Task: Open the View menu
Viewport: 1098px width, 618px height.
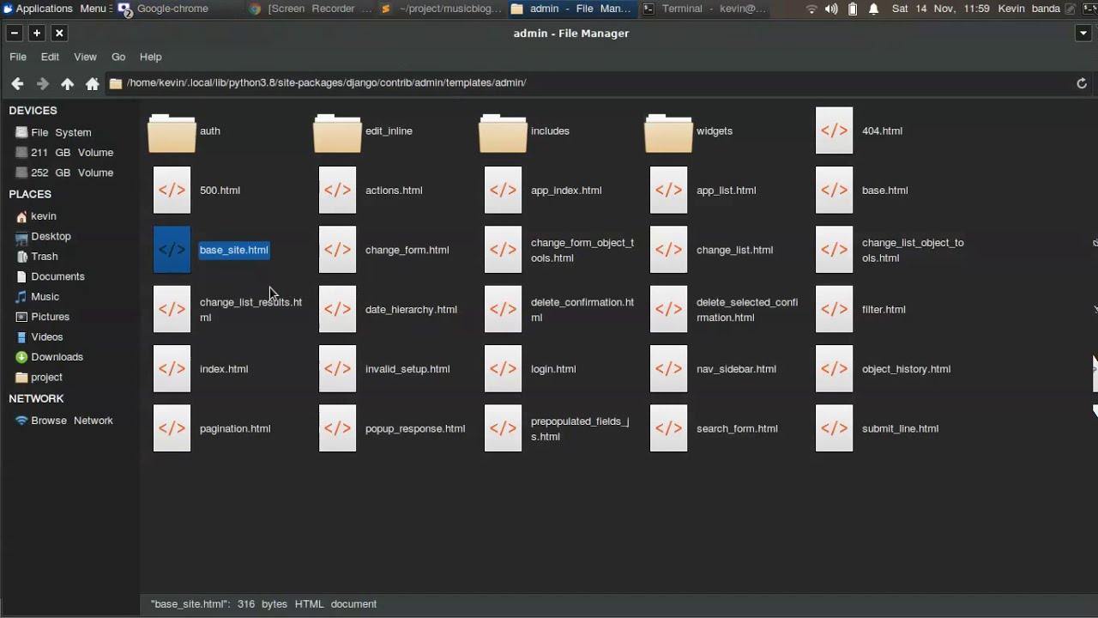Action: pyautogui.click(x=85, y=57)
